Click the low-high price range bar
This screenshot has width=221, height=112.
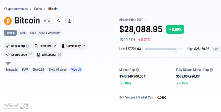(x=164, y=49)
